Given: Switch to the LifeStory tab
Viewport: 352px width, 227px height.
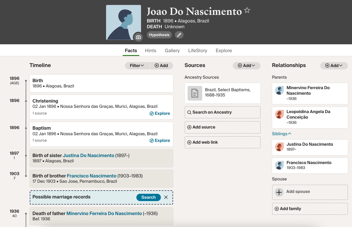Looking at the screenshot, I should (x=198, y=50).
